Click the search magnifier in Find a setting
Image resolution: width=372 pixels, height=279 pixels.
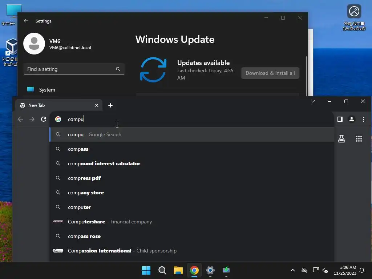(118, 69)
